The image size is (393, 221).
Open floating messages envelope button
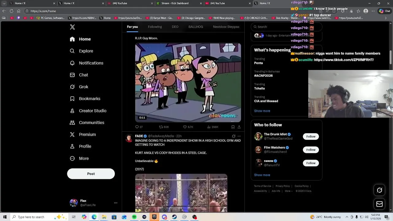[x=379, y=204]
